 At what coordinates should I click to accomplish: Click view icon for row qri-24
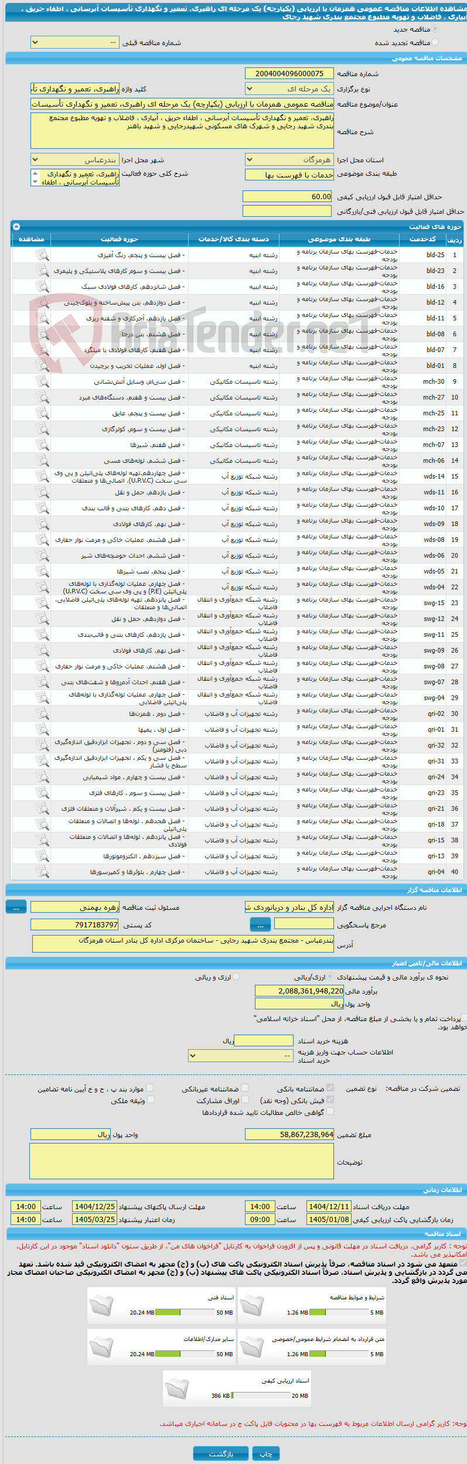(42, 777)
